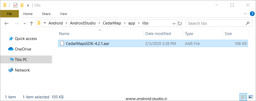Open the Recent locations dropdown arrow
This screenshot has width=256, height=101.
point(25,23)
